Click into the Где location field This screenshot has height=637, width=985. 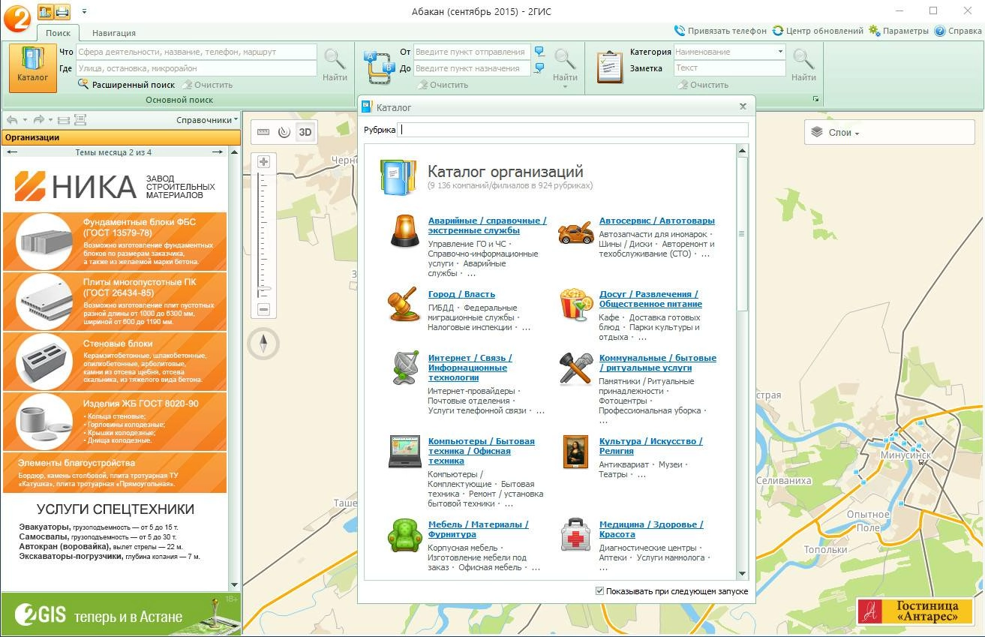[197, 68]
